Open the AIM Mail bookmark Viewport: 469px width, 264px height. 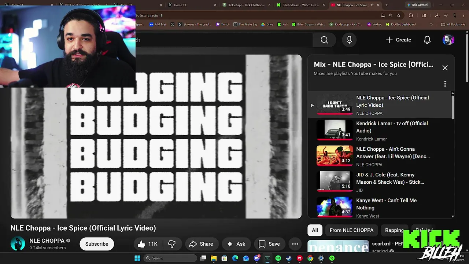click(158, 25)
